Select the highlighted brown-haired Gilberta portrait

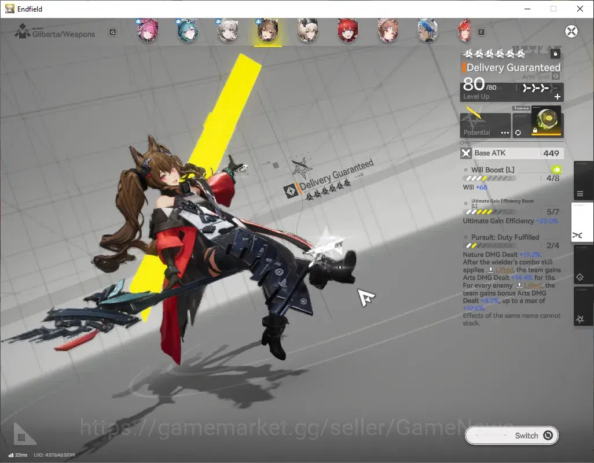click(x=268, y=31)
